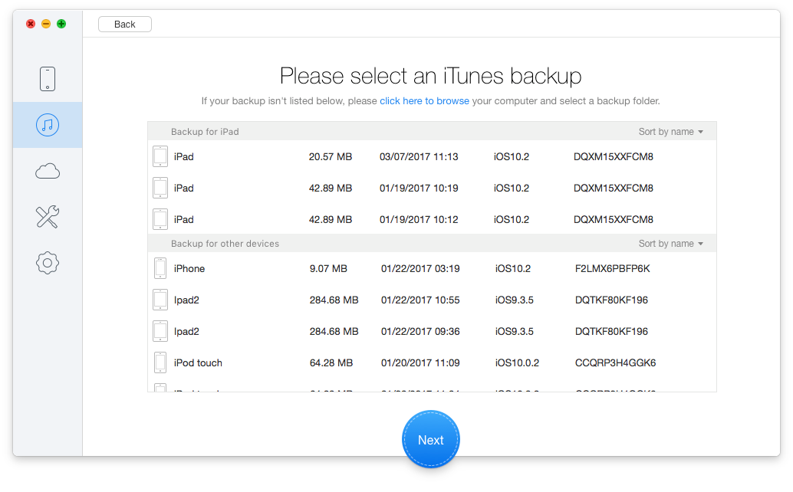Select iPad backup name dated 01/19/2017 10:19
This screenshot has height=492, width=793.
click(x=183, y=188)
